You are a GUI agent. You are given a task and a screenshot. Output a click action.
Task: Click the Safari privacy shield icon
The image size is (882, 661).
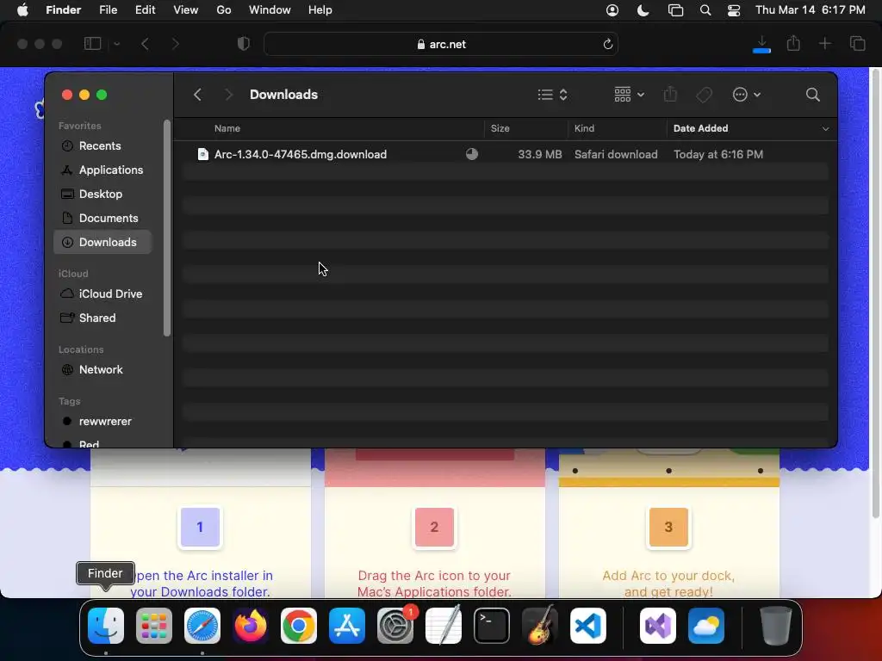(243, 43)
